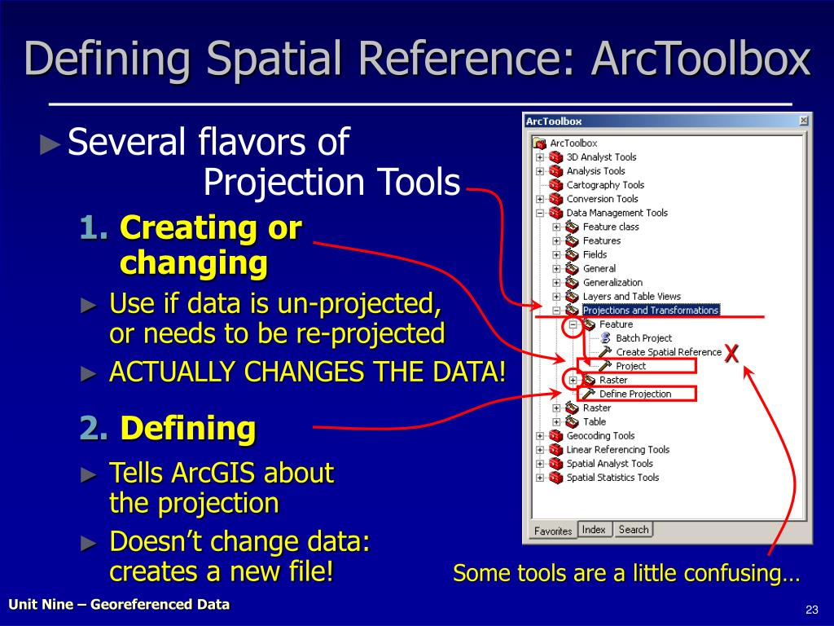Expand the Conversion Tools node

pyautogui.click(x=540, y=199)
